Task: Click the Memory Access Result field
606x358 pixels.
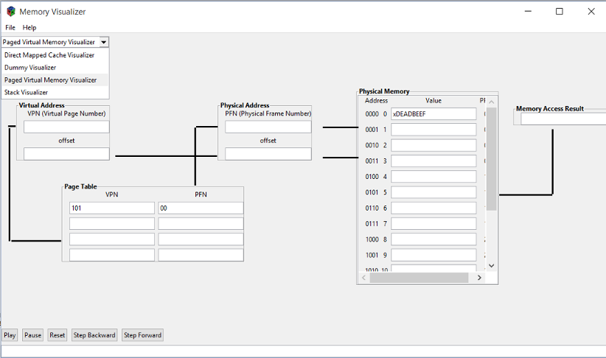Action: click(x=564, y=119)
